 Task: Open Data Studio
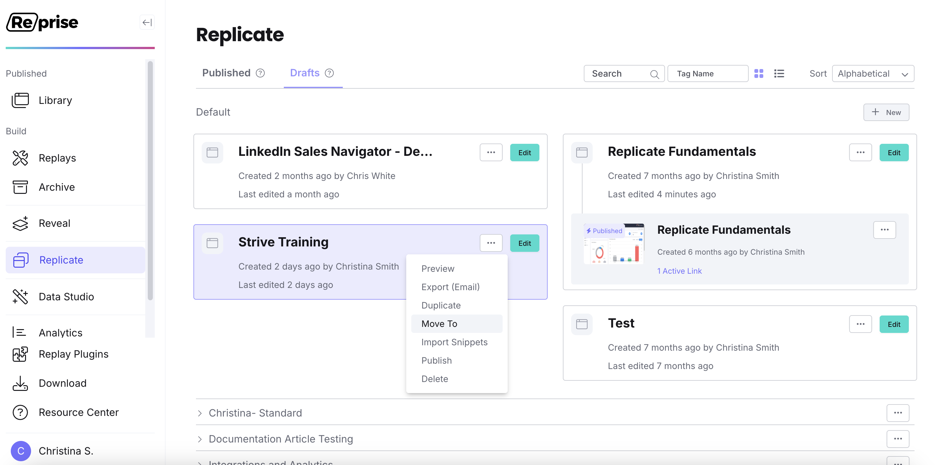pyautogui.click(x=75, y=296)
